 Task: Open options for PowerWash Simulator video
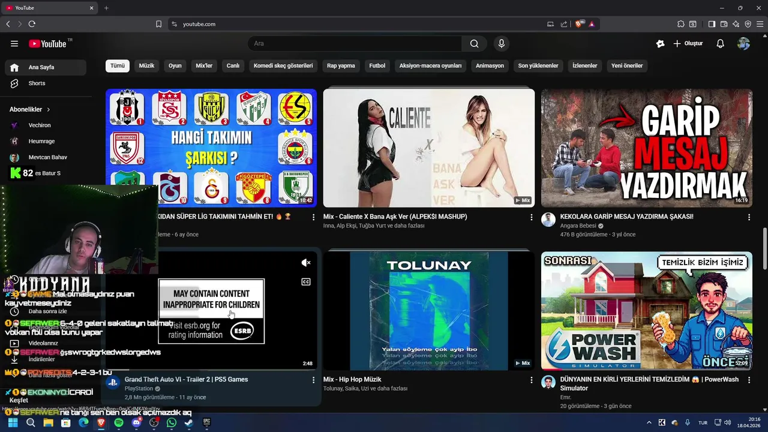tap(749, 380)
